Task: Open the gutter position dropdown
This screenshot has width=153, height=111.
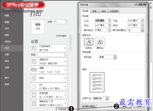Action: [x=142, y=30]
